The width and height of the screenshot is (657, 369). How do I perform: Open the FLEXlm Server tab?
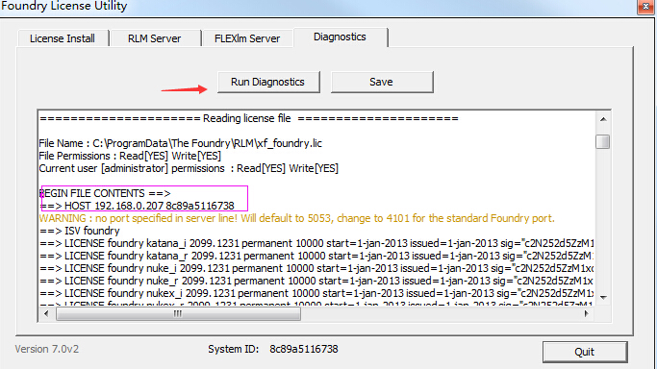coord(247,38)
